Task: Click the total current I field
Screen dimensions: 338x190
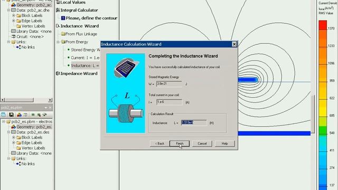Action: (169, 102)
